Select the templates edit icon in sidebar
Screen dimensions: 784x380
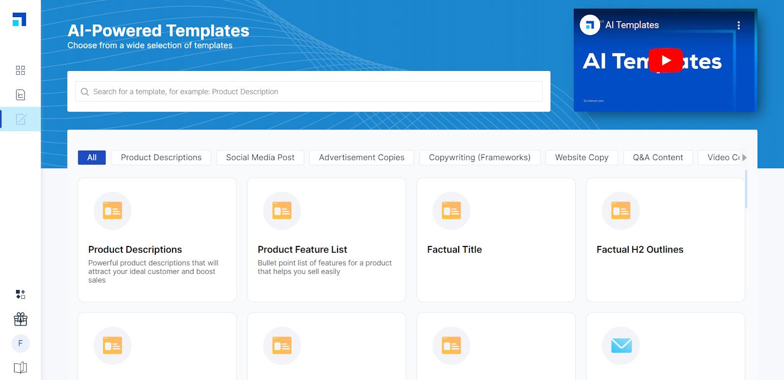(x=21, y=119)
